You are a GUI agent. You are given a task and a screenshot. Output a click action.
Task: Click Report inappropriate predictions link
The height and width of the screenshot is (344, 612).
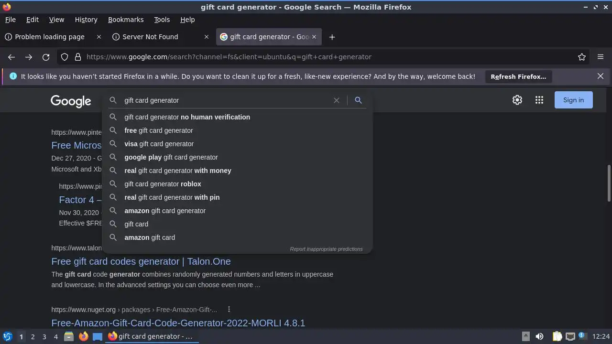[326, 249]
